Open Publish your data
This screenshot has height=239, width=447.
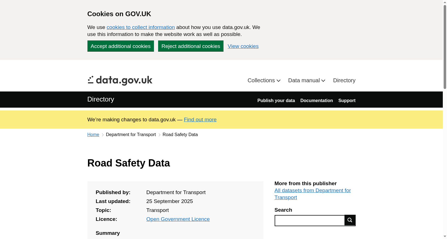[276, 100]
